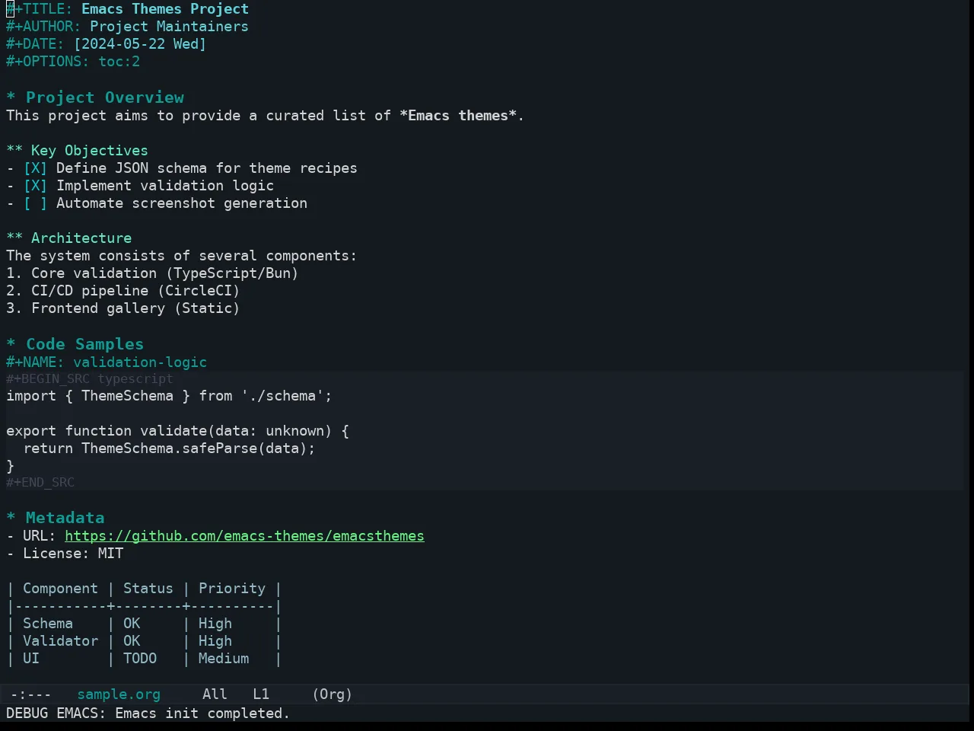Collapse the Metadata heading
Viewport: 974px width, 731px height.
coord(55,518)
